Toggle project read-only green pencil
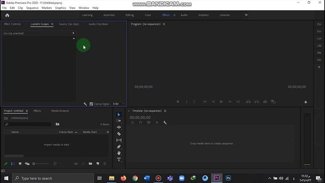The image size is (325, 183). click(6, 164)
